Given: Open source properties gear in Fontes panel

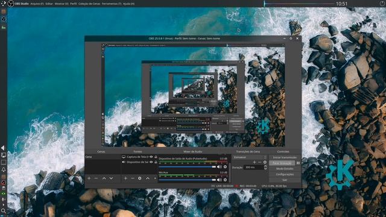Looking at the screenshot, I should 140,178.
